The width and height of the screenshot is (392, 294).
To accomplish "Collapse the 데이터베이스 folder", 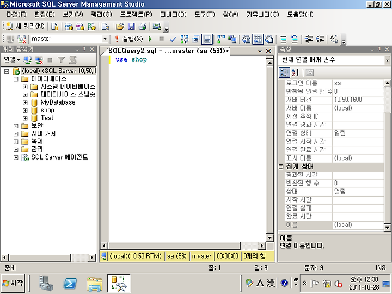I will pos(16,79).
